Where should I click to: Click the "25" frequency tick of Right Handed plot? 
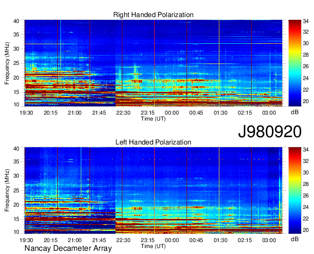point(16,63)
